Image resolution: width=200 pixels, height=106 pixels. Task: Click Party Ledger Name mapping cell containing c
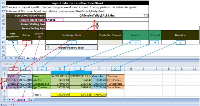tap(71, 42)
